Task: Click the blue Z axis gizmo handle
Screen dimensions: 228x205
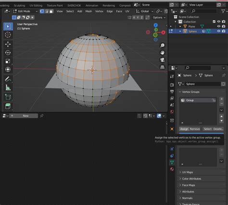Action: coord(155,25)
